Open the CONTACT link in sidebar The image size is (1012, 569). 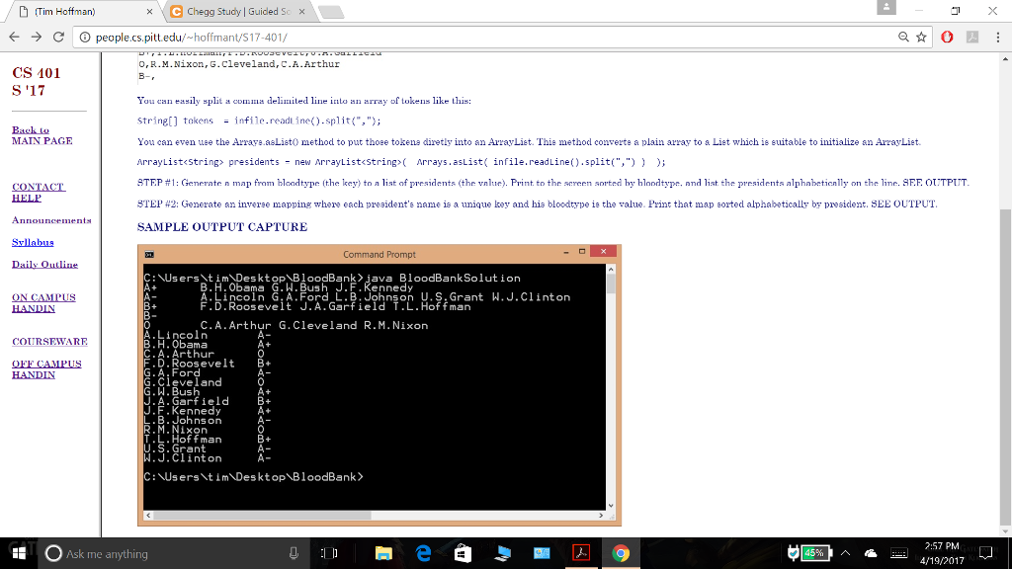38,186
